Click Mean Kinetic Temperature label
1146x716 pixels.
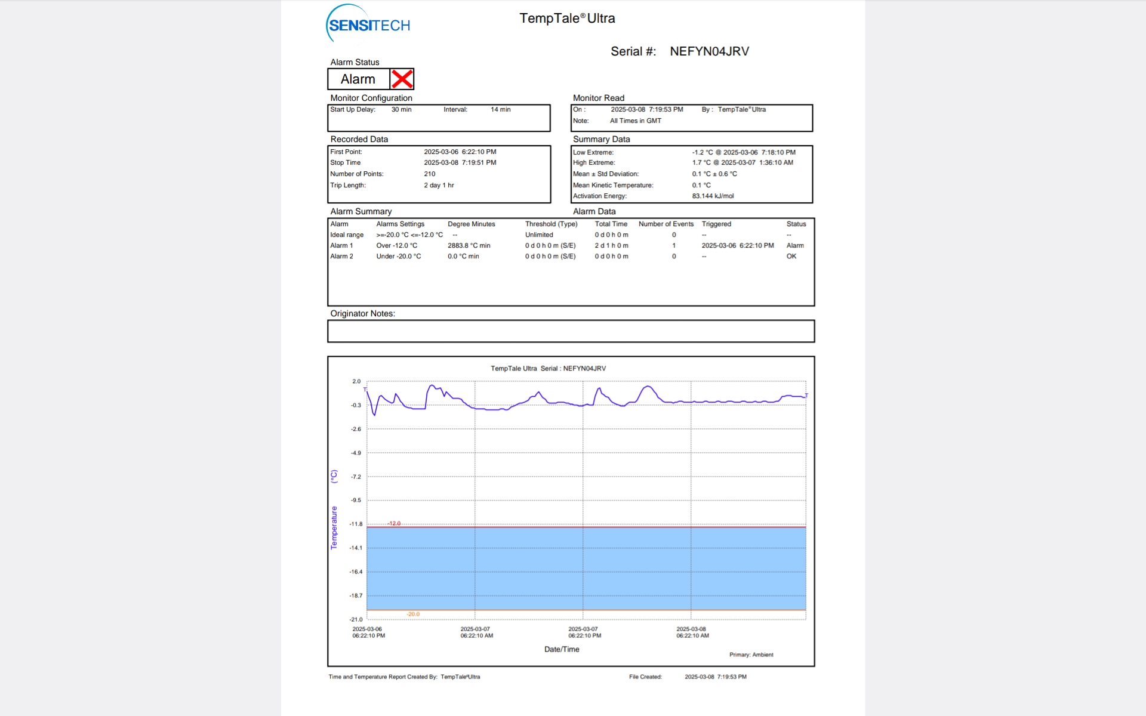(x=613, y=186)
